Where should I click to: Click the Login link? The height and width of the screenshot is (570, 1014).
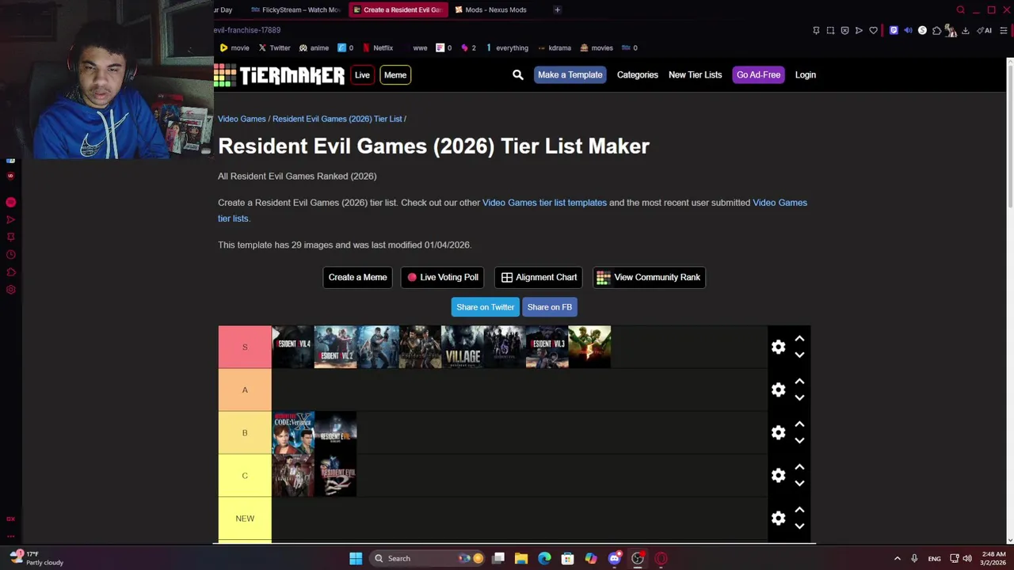(805, 74)
